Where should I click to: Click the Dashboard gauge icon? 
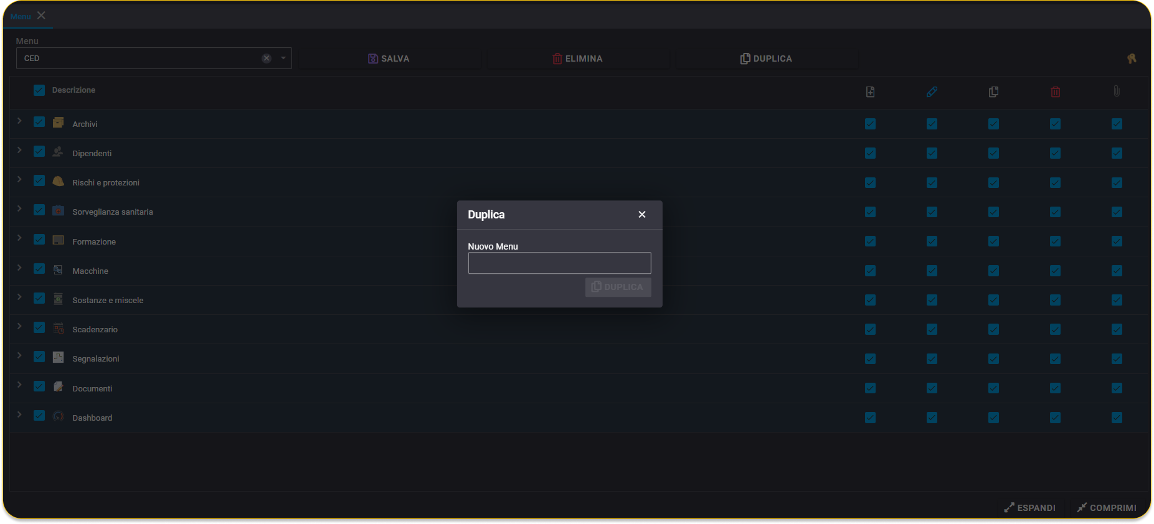coord(59,416)
